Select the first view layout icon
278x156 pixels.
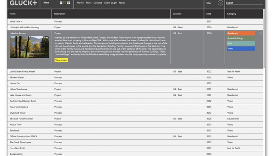61,3
